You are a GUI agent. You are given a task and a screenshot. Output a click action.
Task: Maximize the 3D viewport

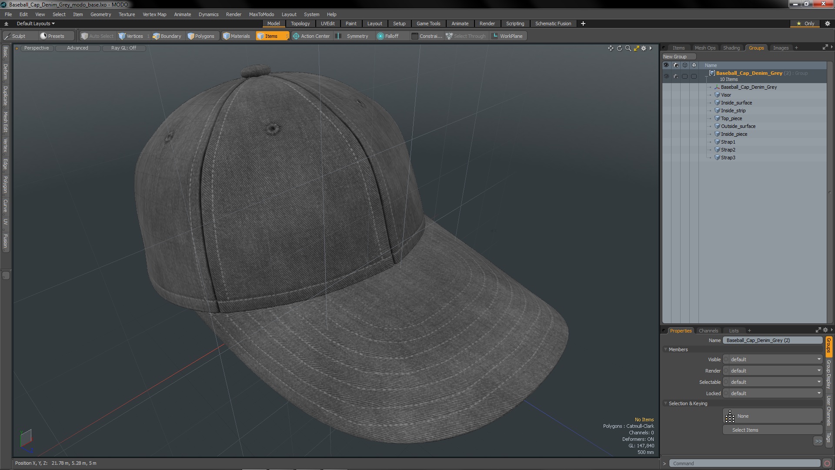tap(636, 48)
